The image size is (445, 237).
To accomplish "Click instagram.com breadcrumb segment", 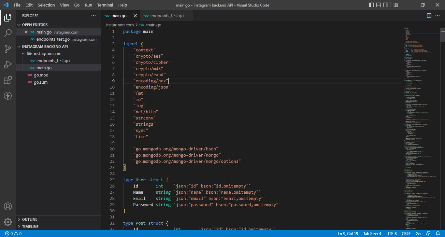I will (120, 25).
